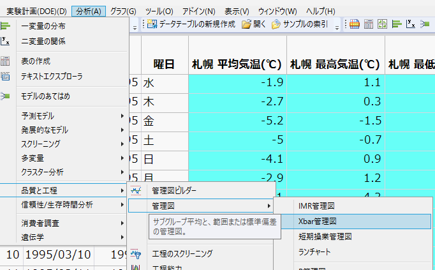Select 工程のスクリーニング in the submenu
The height and width of the screenshot is (270, 435).
pyautogui.click(x=182, y=253)
